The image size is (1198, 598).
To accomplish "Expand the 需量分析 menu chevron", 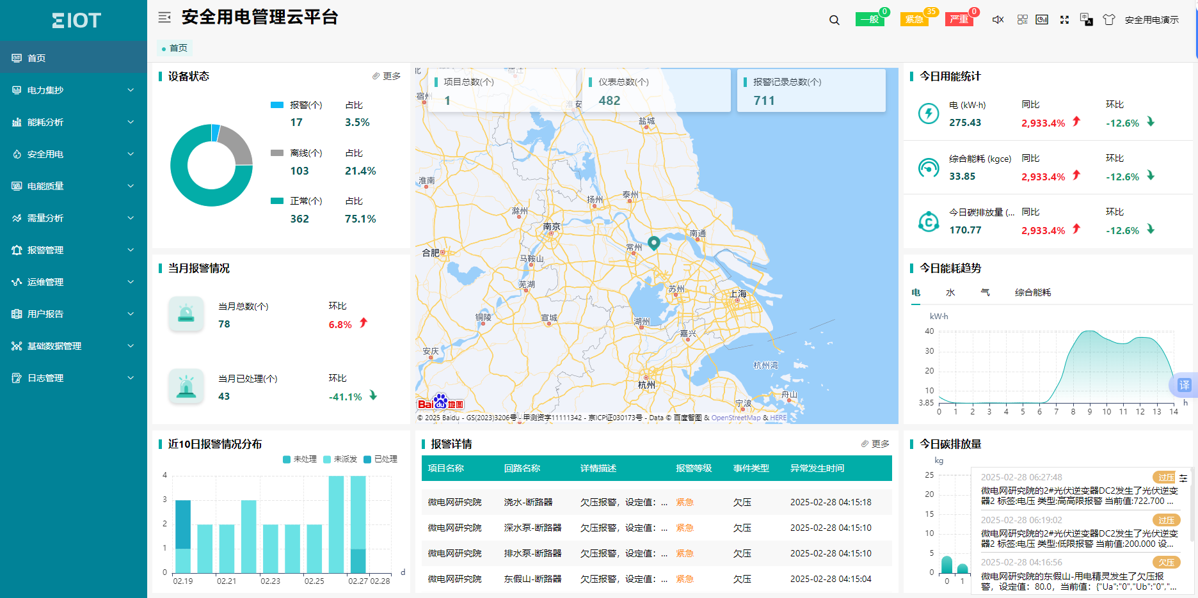I will coord(131,218).
